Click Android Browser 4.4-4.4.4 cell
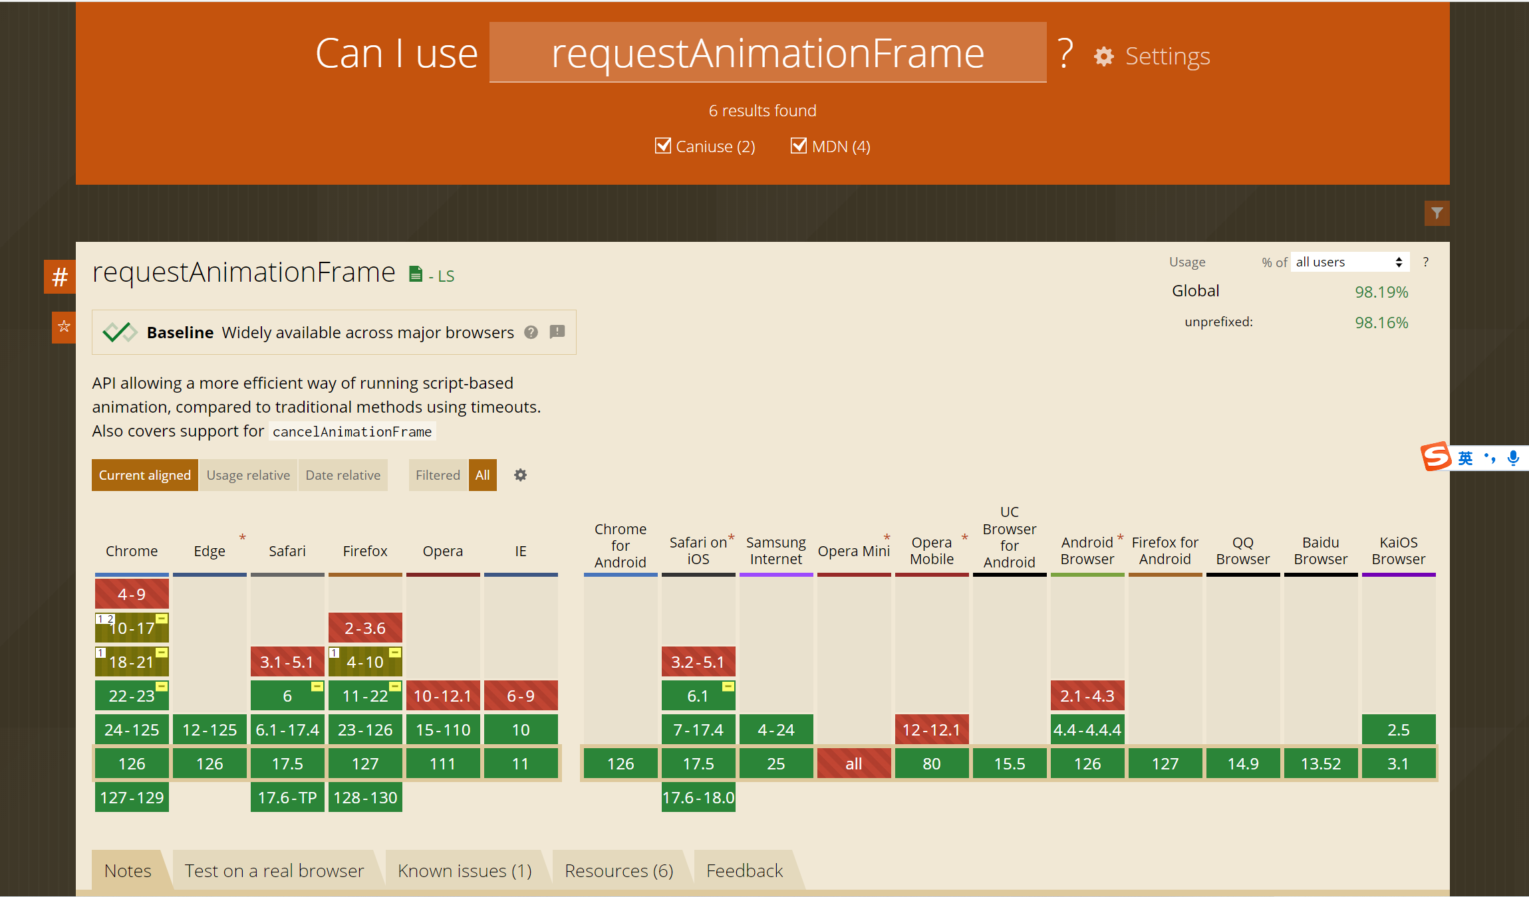1529x897 pixels. click(x=1087, y=730)
